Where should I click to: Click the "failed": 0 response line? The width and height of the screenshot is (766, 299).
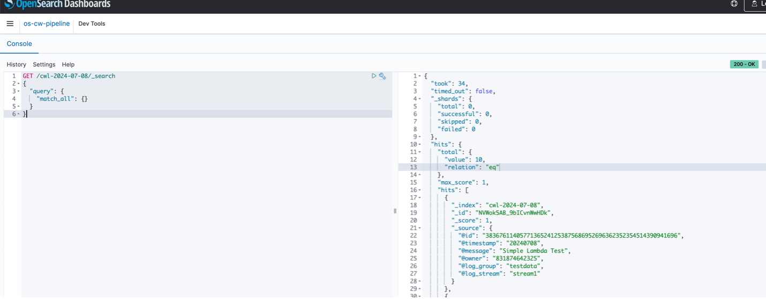[456, 129]
